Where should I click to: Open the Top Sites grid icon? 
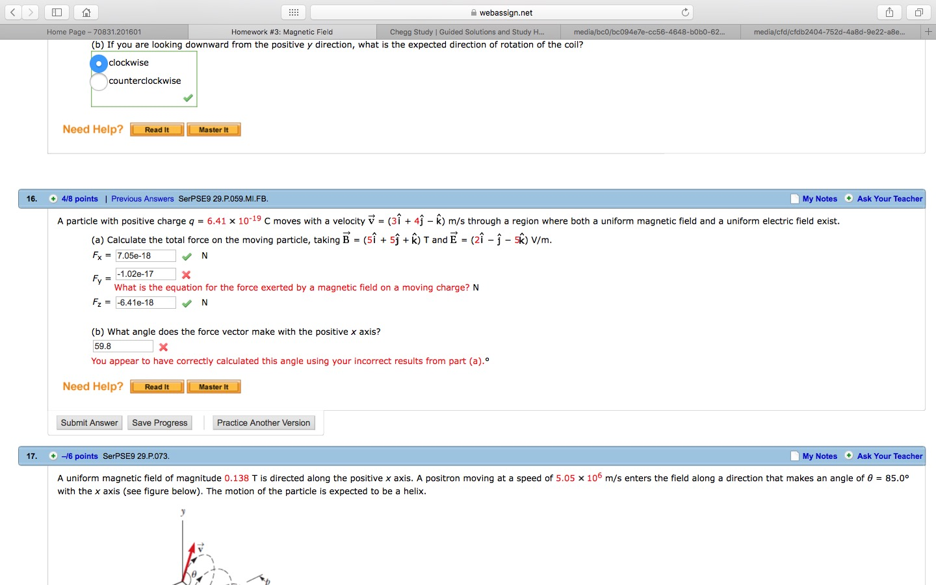click(293, 12)
